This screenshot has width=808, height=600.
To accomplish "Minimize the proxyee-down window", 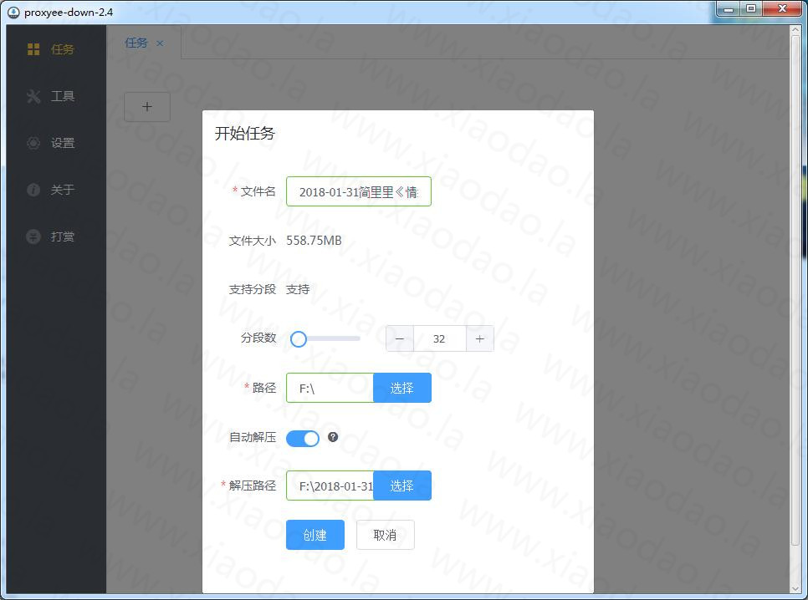I will [729, 8].
